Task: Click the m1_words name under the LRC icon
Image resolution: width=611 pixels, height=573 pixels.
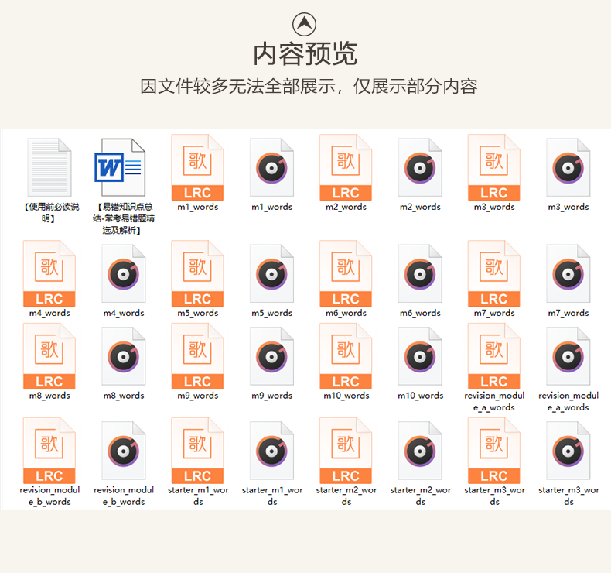Action: [x=197, y=207]
